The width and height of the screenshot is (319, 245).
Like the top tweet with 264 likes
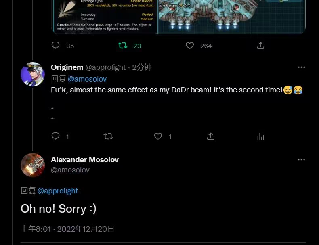tap(190, 46)
